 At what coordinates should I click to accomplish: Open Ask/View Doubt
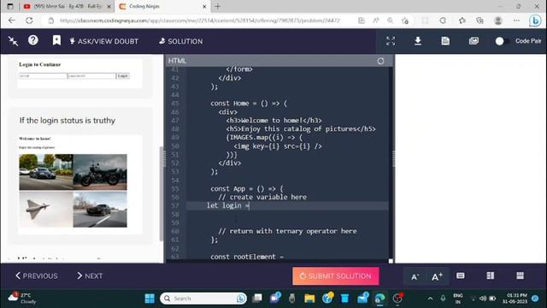coord(104,41)
